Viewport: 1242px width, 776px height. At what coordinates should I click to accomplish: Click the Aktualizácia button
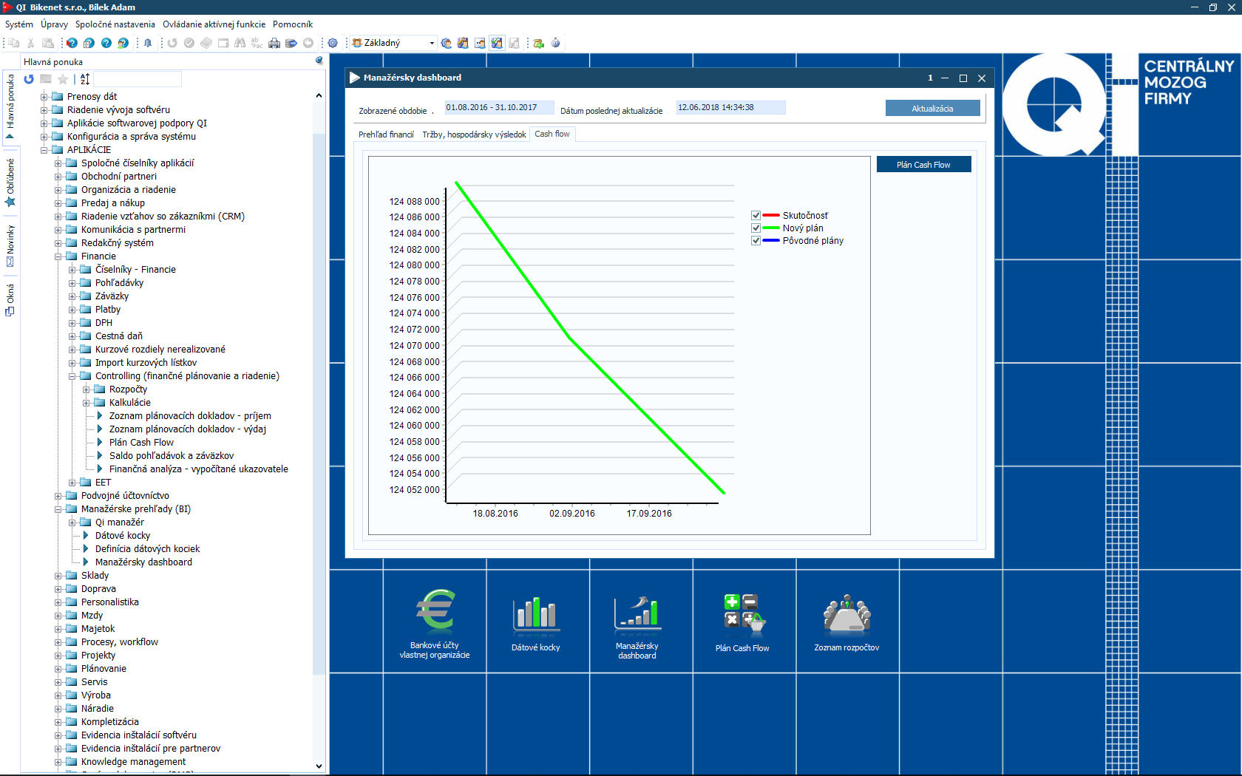[x=932, y=109]
